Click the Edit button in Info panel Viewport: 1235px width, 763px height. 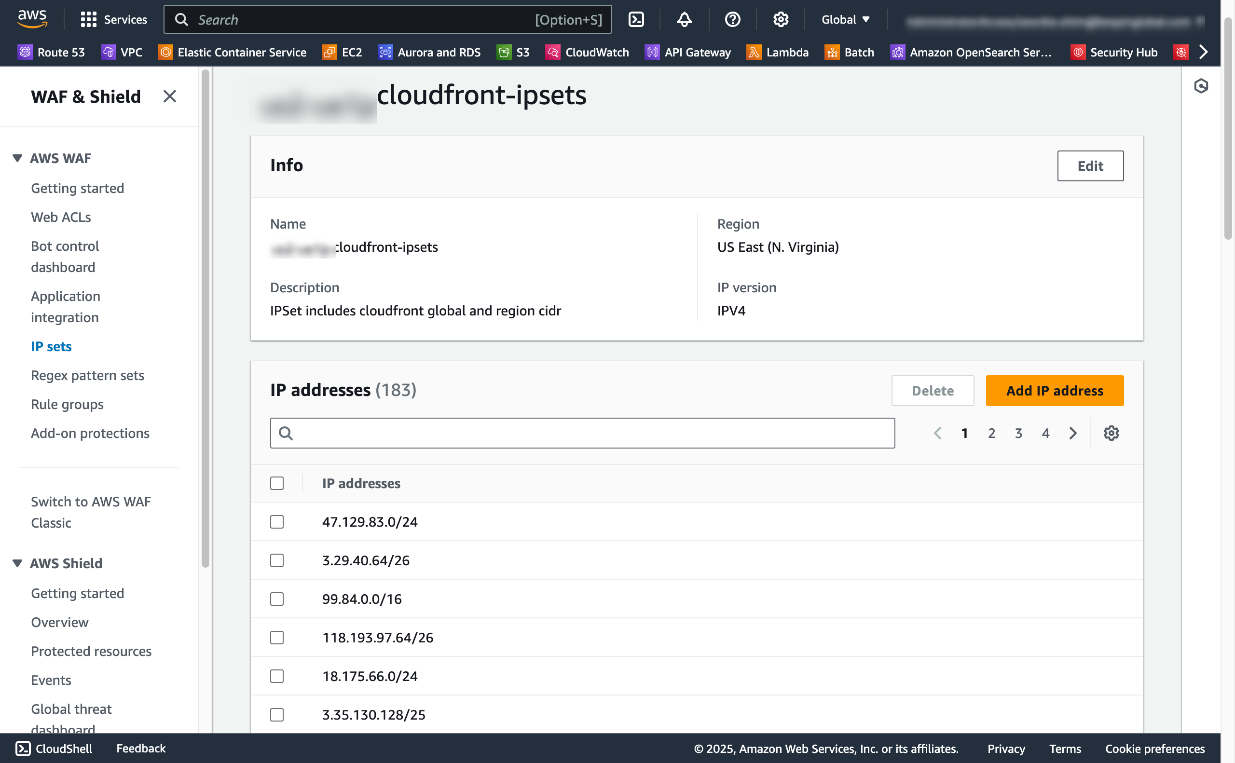(x=1090, y=165)
